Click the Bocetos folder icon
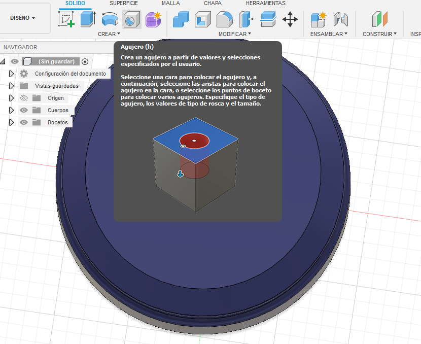 (x=37, y=122)
